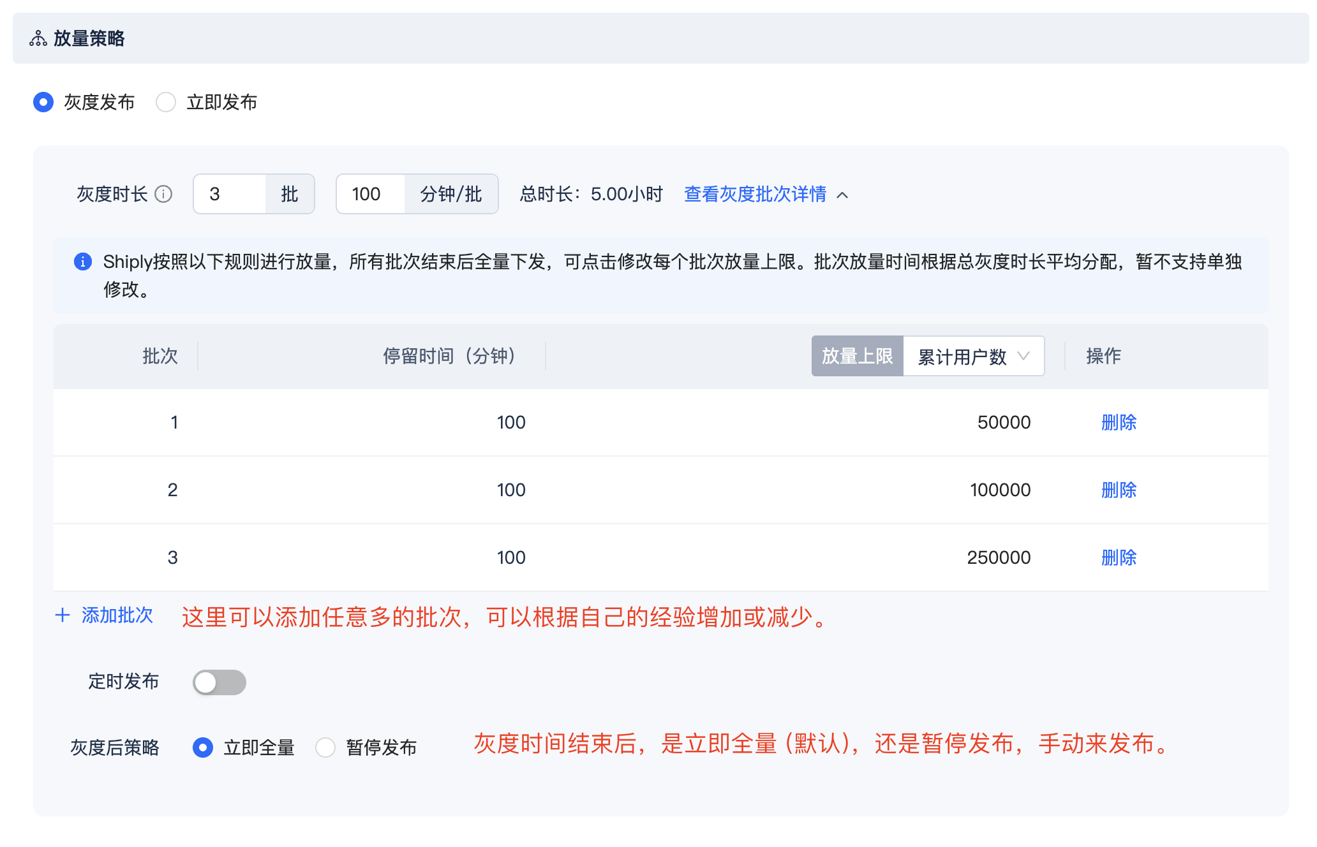Click the batch count input showing 3
Image resolution: width=1317 pixels, height=847 pixels.
coord(230,194)
